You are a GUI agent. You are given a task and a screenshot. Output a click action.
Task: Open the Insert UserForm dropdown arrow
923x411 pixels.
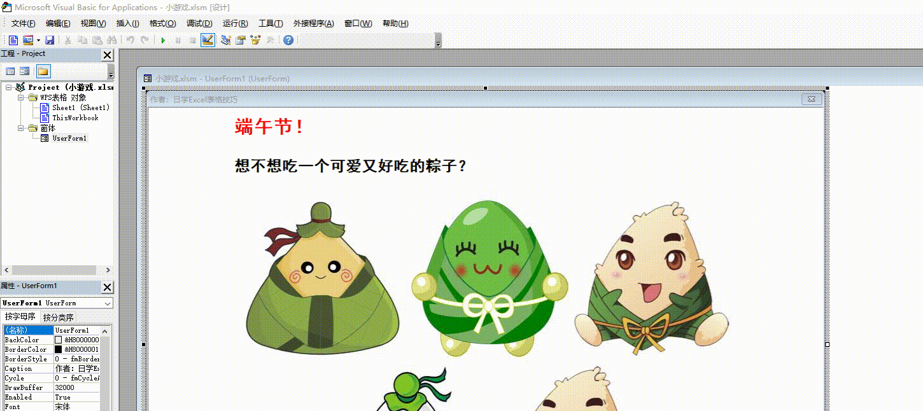coord(38,40)
